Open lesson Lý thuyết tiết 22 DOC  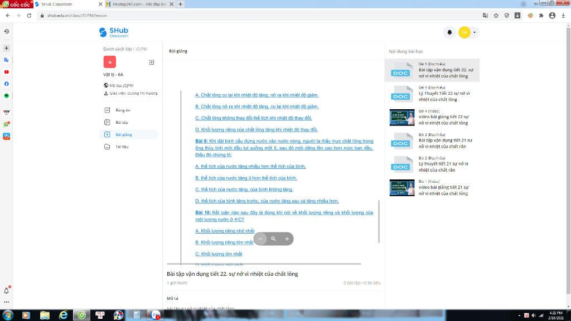[432, 94]
